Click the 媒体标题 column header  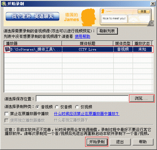(88, 43)
